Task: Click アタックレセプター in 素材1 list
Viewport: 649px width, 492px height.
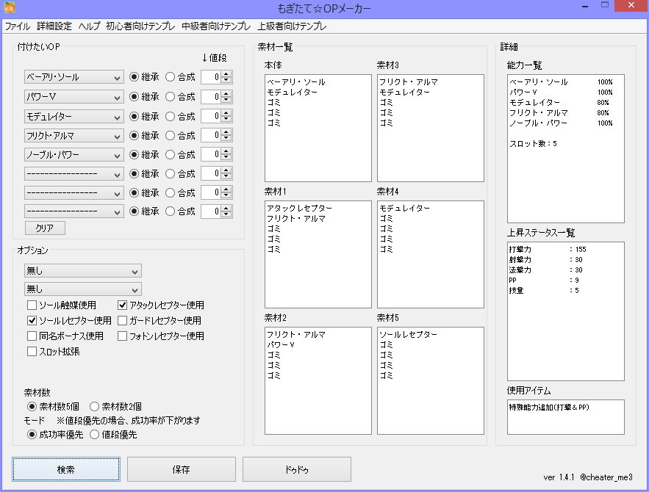Action: [299, 208]
